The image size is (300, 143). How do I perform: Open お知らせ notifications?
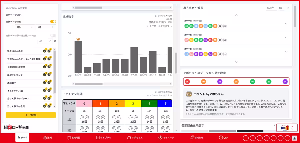pos(197,138)
